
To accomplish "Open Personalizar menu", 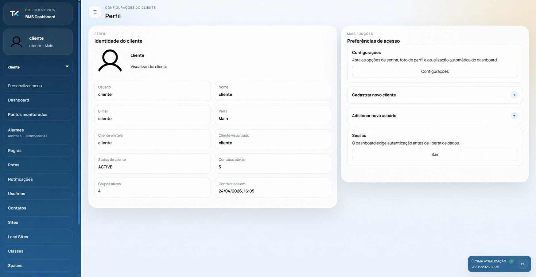I will (38, 86).
